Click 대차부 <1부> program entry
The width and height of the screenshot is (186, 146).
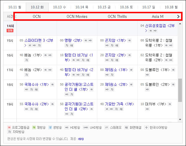click(x=156, y=104)
